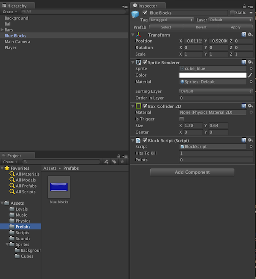Viewport: 256px width, 279px height.
Task: Switch to the Inspector tab
Action: (148, 6)
